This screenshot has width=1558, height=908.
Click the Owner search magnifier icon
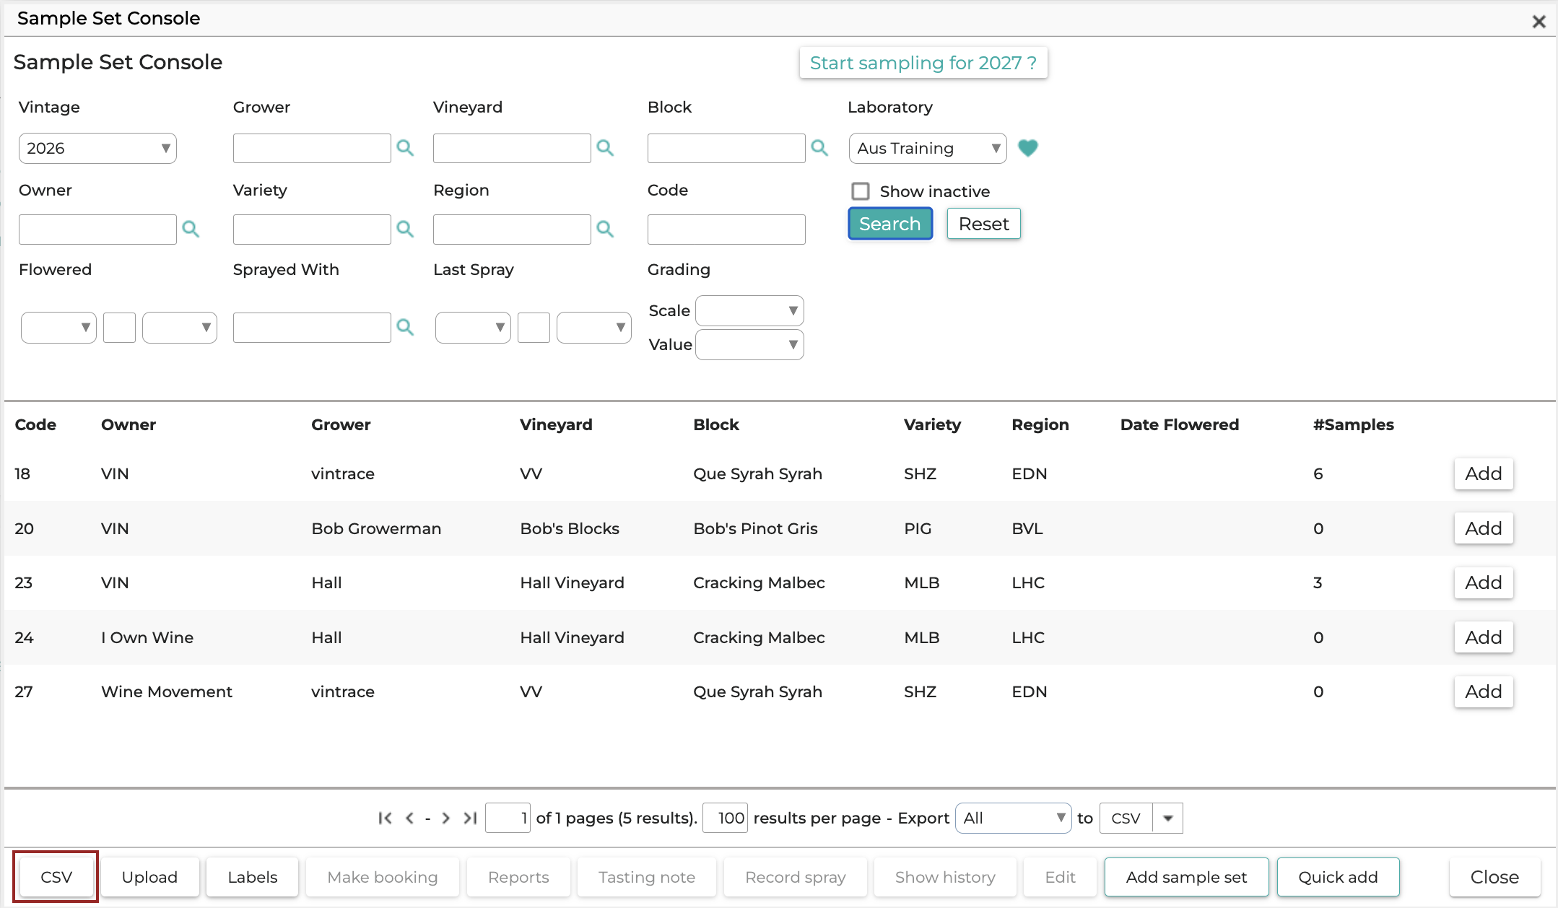(x=191, y=229)
